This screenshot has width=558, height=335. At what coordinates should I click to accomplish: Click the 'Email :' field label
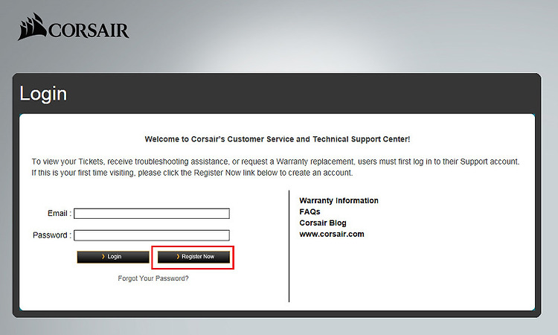pos(60,213)
